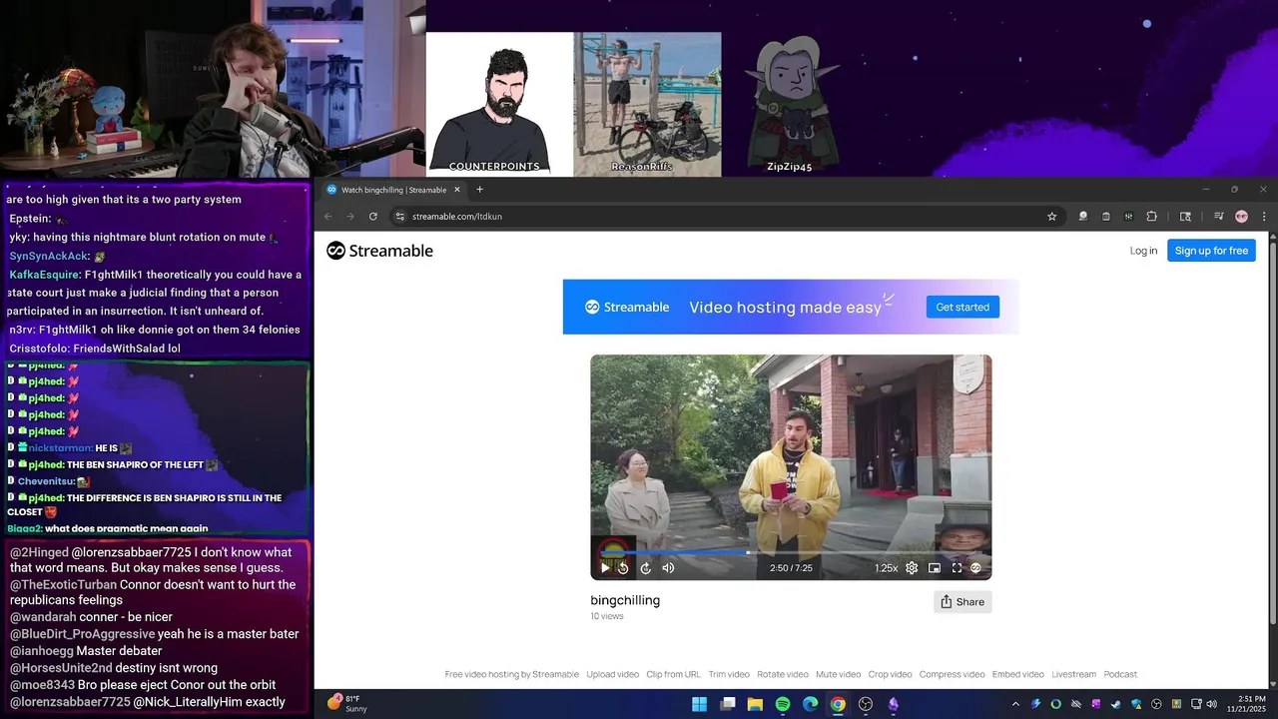Viewport: 1278px width, 719px height.
Task: Open Spotify from the taskbar
Action: [x=783, y=704]
